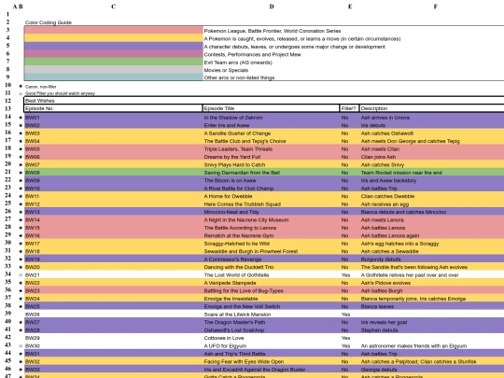
Task: Click the 'Description' column heading cell
Action: (x=432, y=108)
